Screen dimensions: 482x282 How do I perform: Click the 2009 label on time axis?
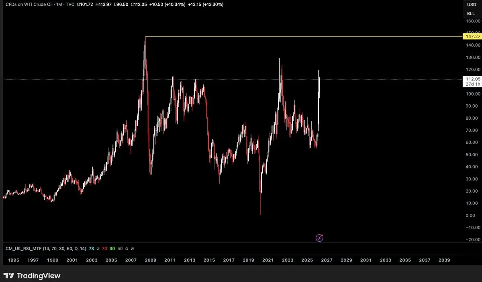[150, 260]
